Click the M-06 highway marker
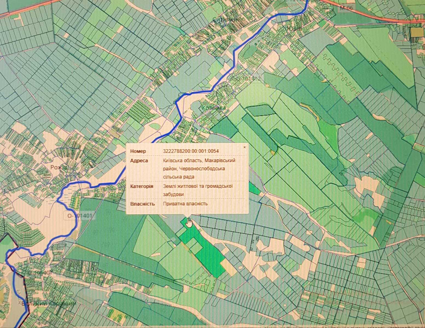The height and width of the screenshot is (328, 425). [x=346, y=8]
